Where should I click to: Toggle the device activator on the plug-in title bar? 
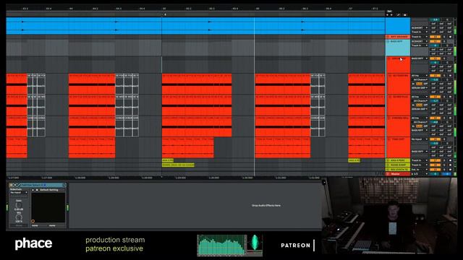11,185
